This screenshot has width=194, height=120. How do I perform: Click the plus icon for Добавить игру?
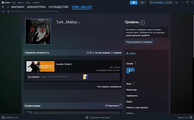[3, 117]
